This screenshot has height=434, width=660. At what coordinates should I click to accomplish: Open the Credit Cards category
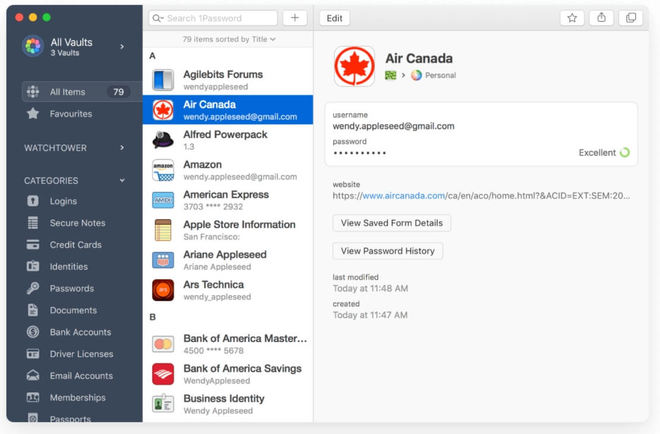point(76,244)
